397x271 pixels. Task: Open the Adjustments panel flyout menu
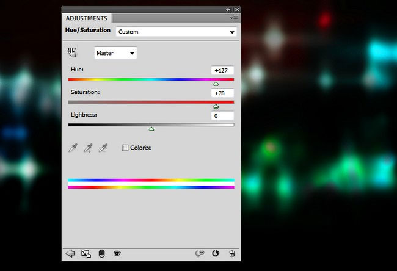point(234,18)
